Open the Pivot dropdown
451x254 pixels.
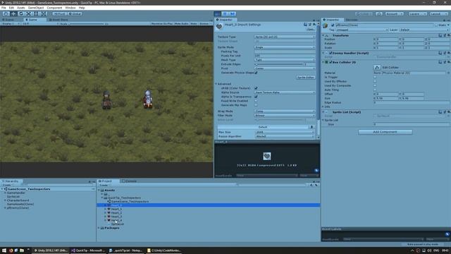coord(285,68)
